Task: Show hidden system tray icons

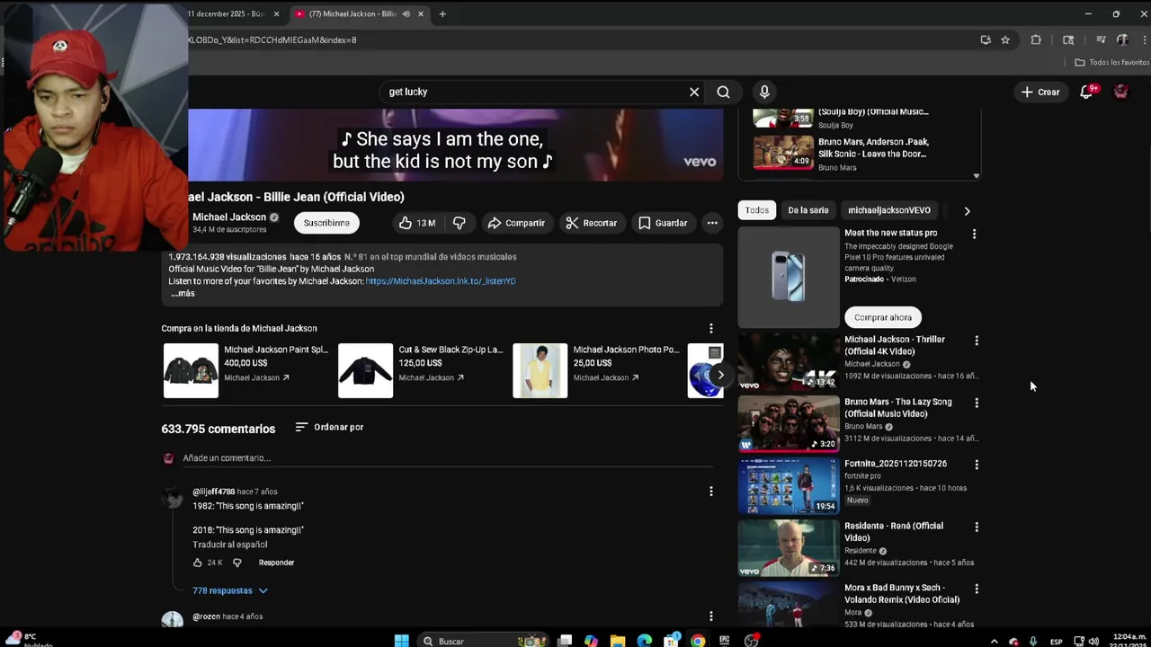Action: [994, 642]
